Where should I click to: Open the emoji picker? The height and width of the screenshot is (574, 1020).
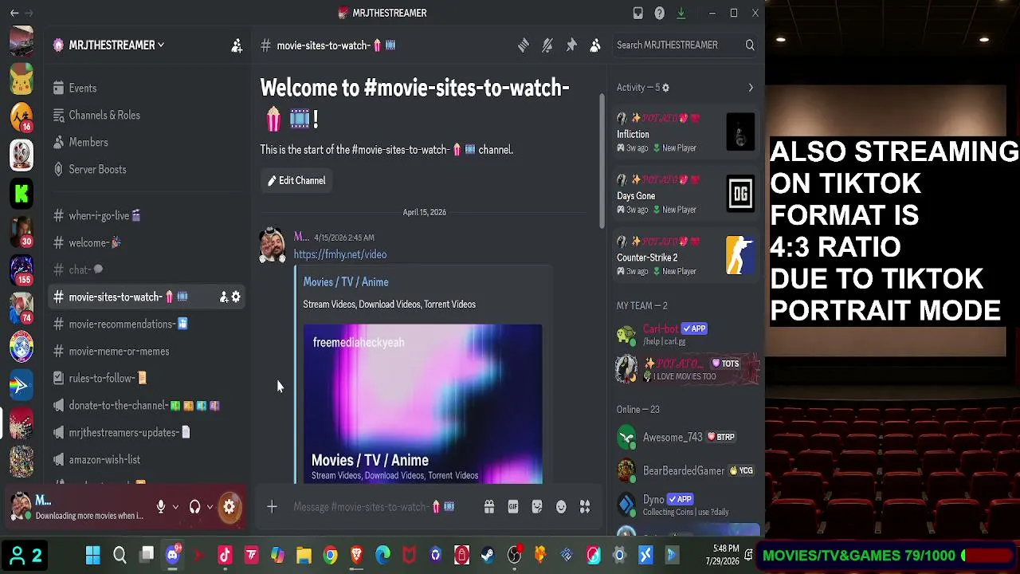point(561,507)
